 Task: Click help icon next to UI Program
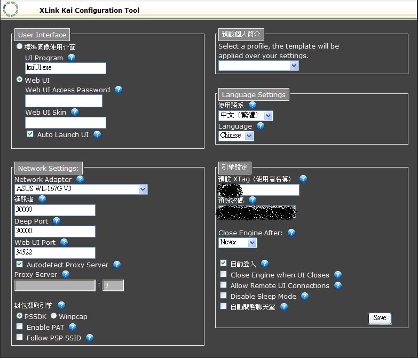pyautogui.click(x=72, y=58)
